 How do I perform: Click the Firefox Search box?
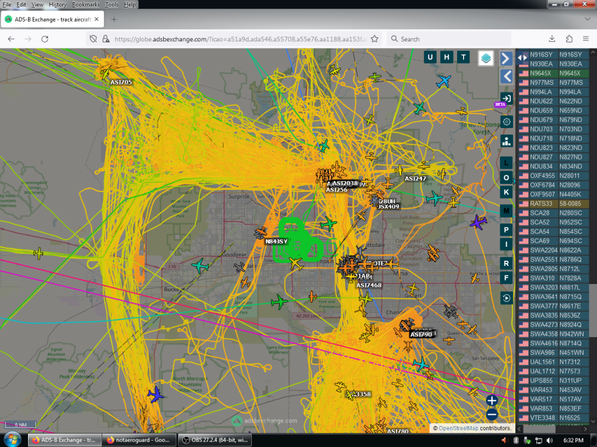point(448,39)
